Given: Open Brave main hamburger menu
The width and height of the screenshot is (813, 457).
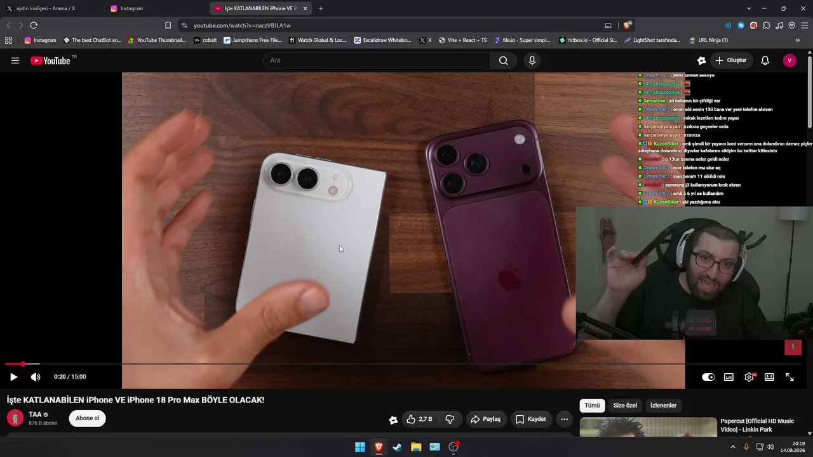Looking at the screenshot, I should [x=805, y=25].
